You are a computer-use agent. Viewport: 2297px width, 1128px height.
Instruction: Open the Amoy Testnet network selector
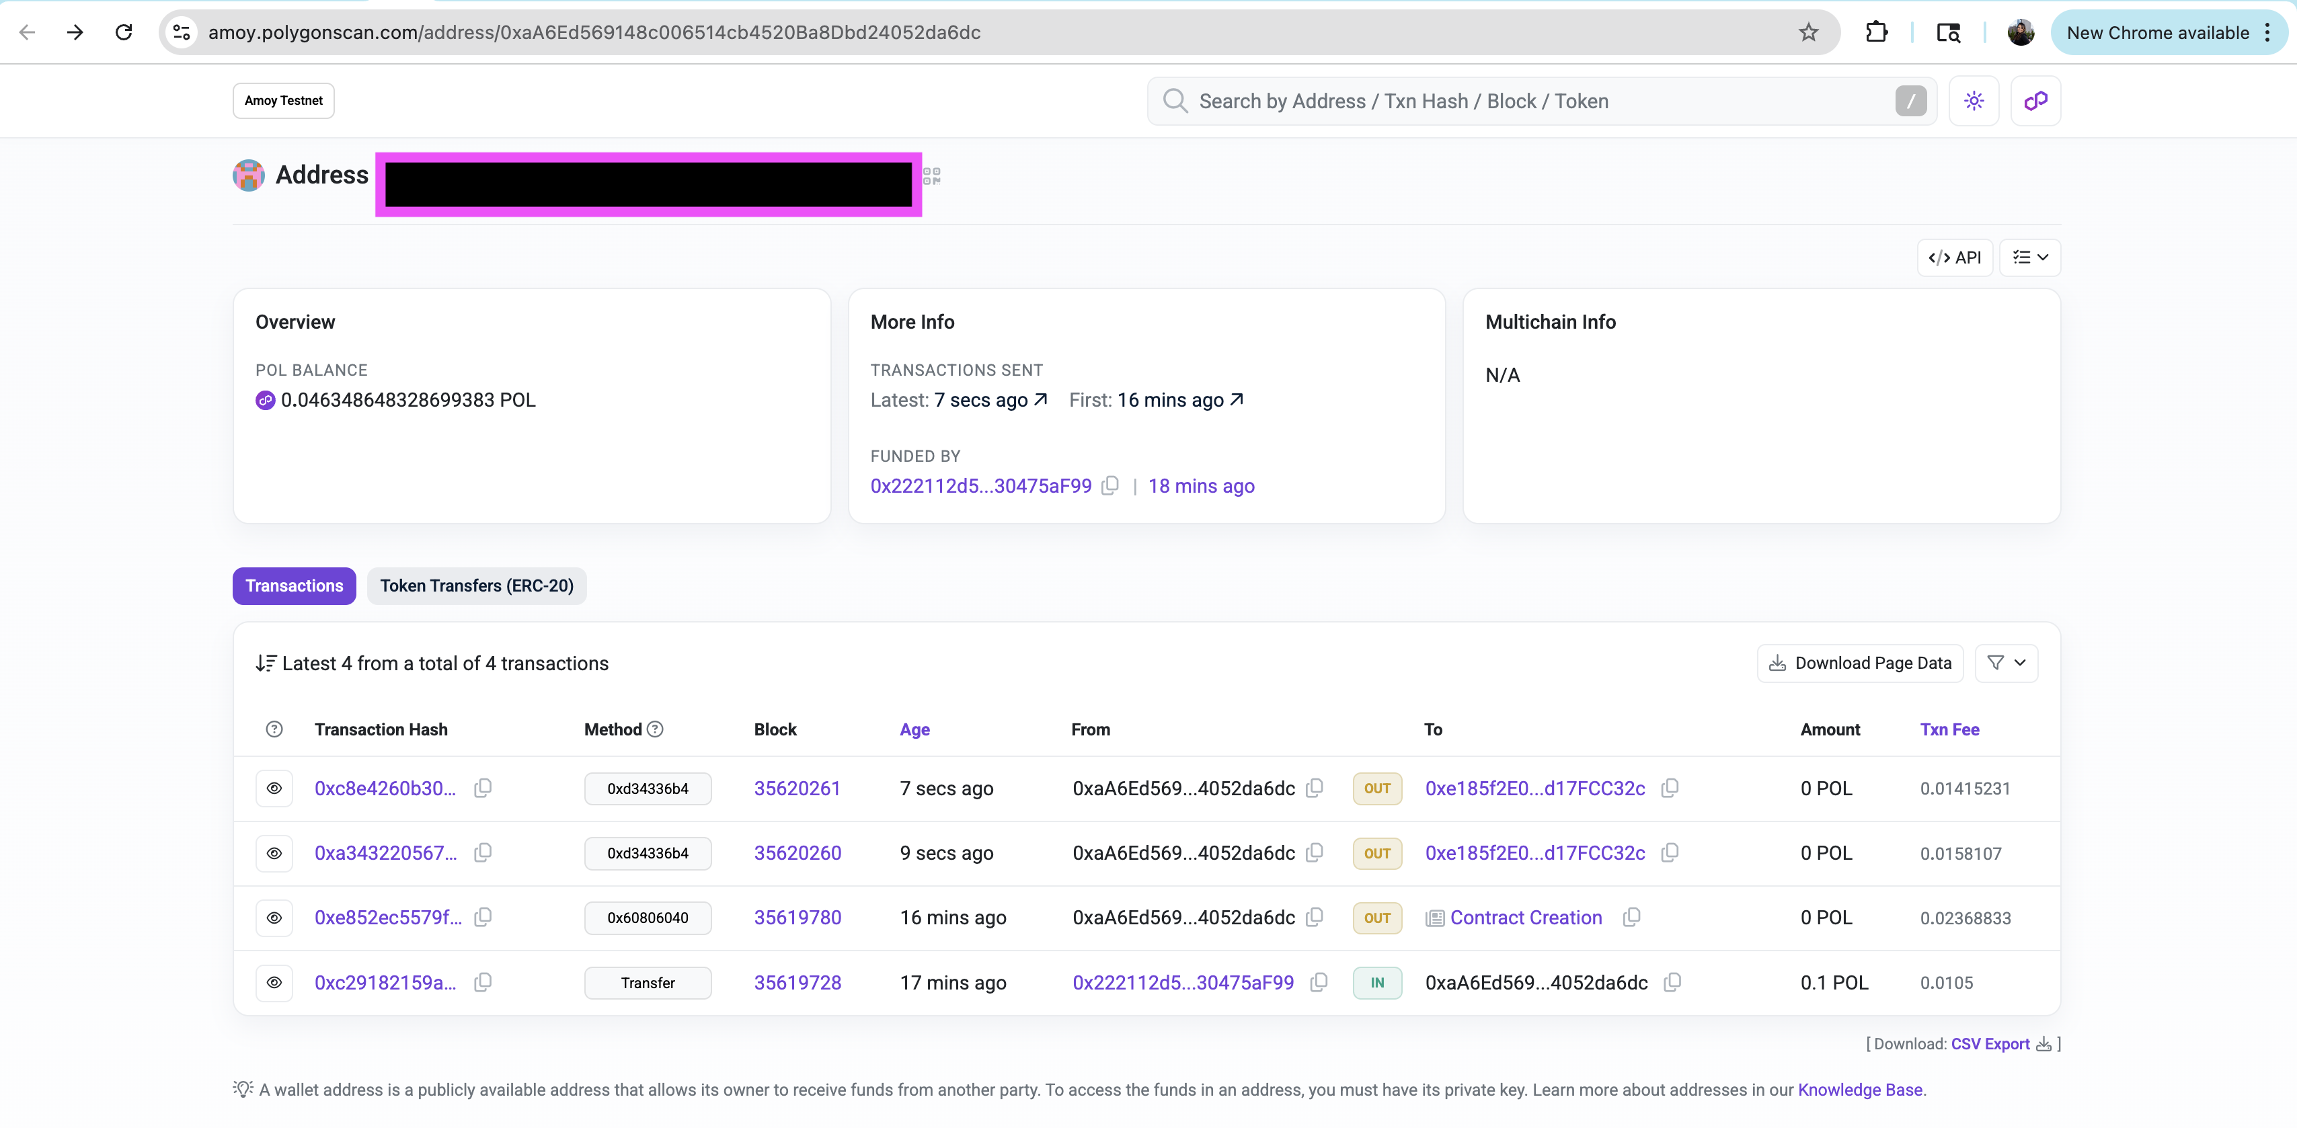pos(284,101)
